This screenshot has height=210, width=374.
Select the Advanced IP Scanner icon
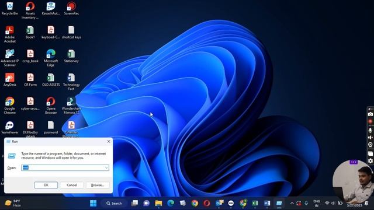tap(9, 58)
